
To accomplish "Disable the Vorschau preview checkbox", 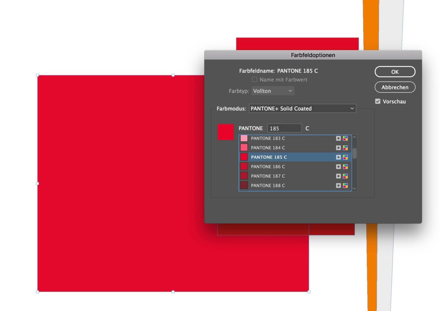I will [378, 101].
